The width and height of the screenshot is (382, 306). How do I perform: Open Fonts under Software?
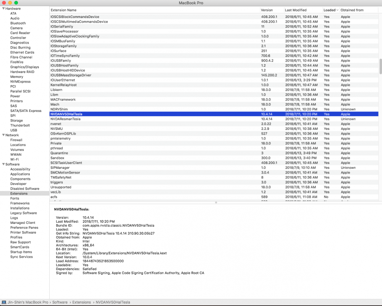(x=15, y=199)
